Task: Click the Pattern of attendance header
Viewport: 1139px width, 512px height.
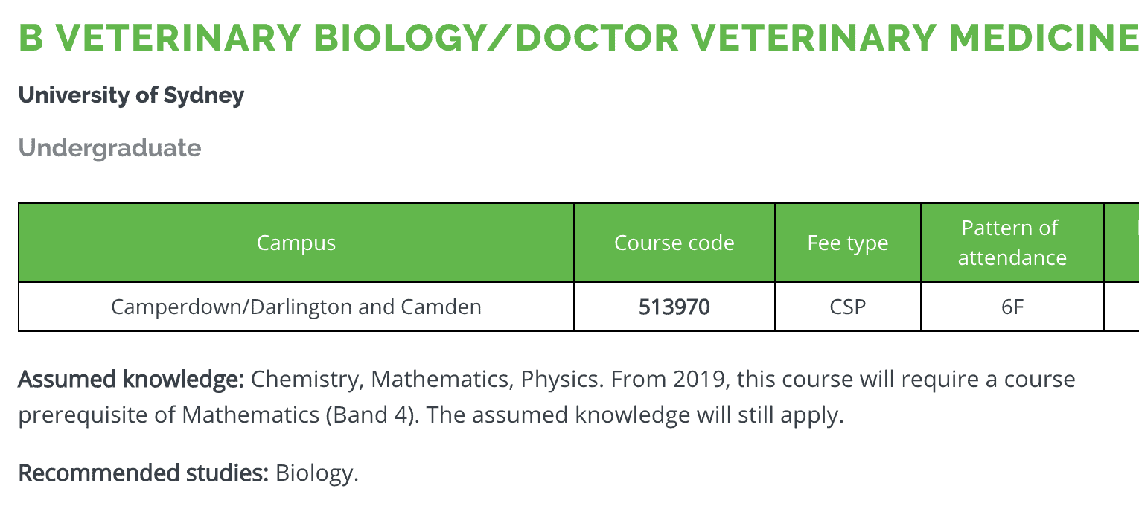Action: pyautogui.click(x=1012, y=243)
